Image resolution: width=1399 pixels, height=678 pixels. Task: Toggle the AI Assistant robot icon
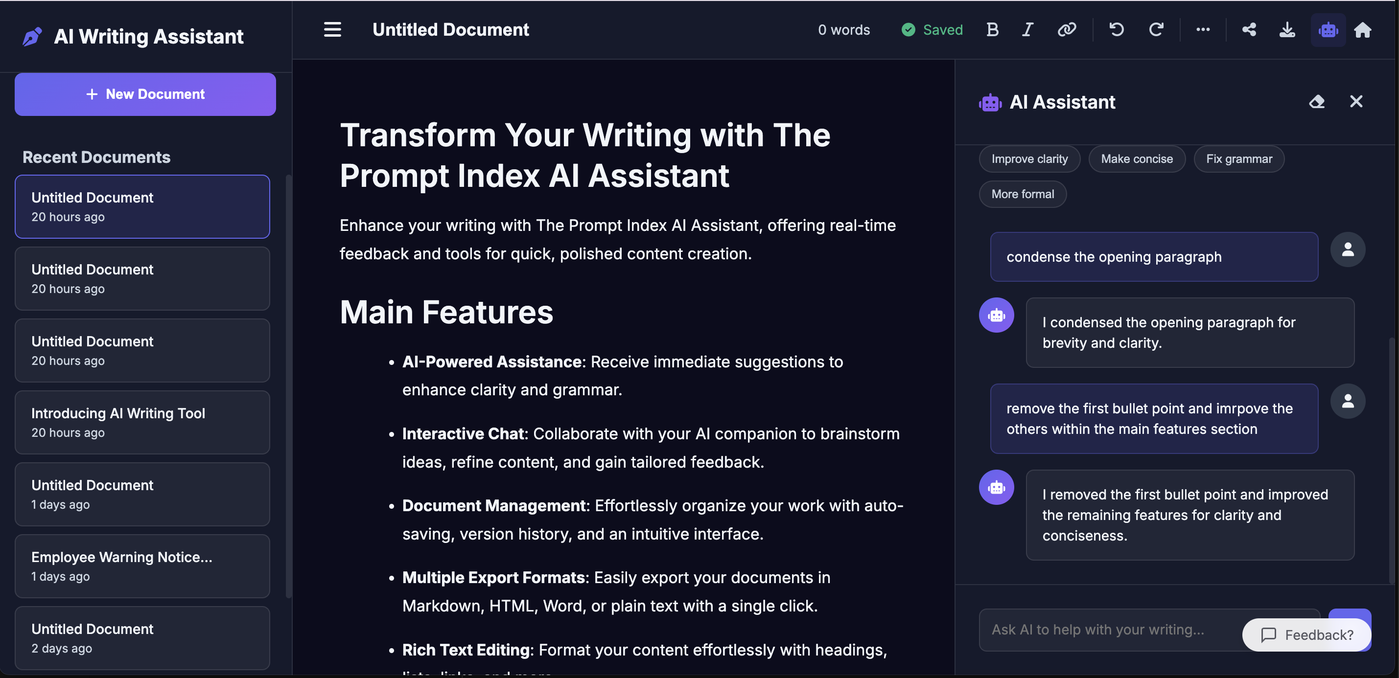[1329, 30]
